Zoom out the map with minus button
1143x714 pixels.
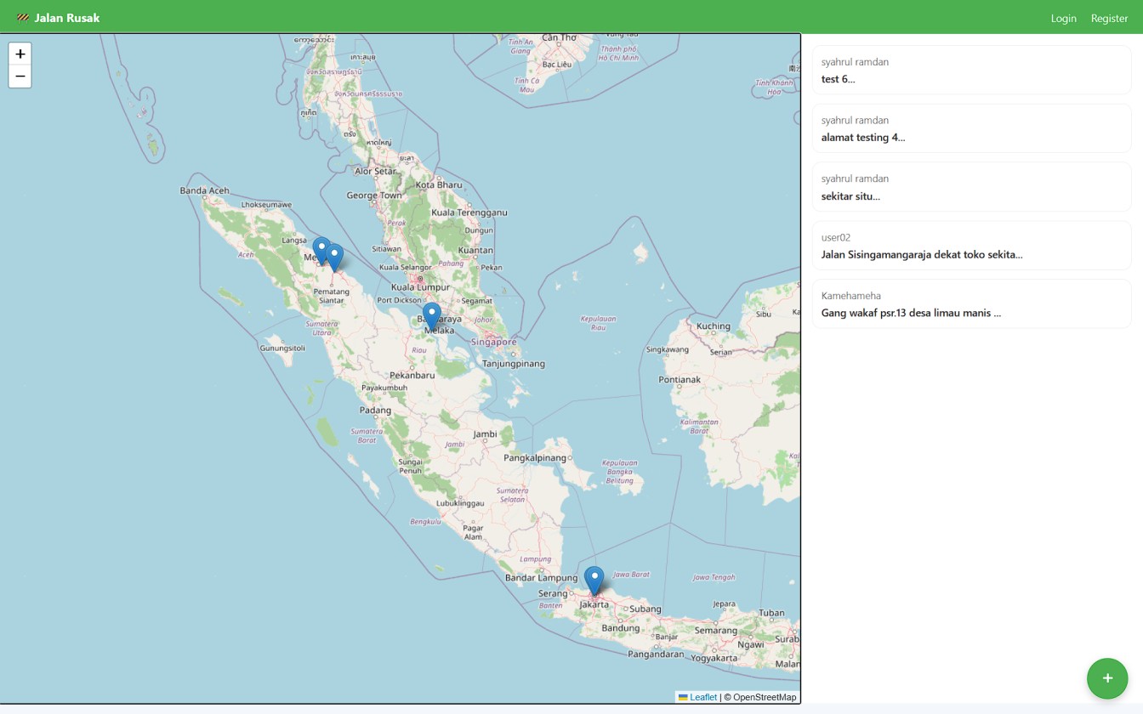click(20, 76)
